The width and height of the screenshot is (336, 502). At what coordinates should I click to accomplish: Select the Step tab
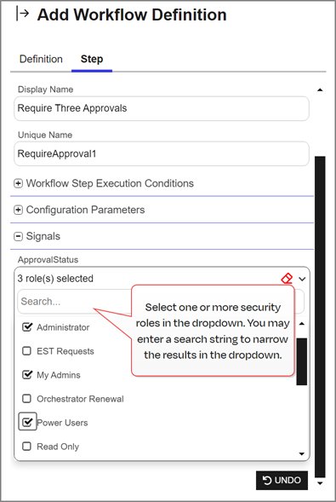tap(92, 59)
